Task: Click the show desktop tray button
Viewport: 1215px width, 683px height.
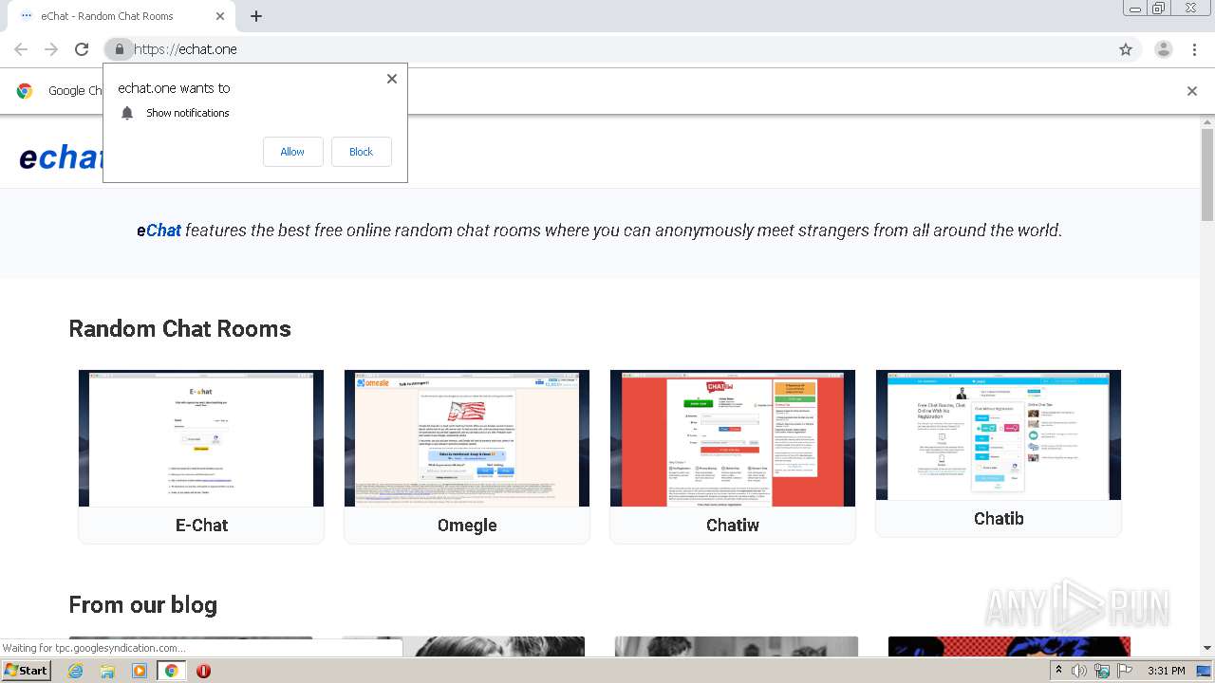Action: [x=1205, y=671]
